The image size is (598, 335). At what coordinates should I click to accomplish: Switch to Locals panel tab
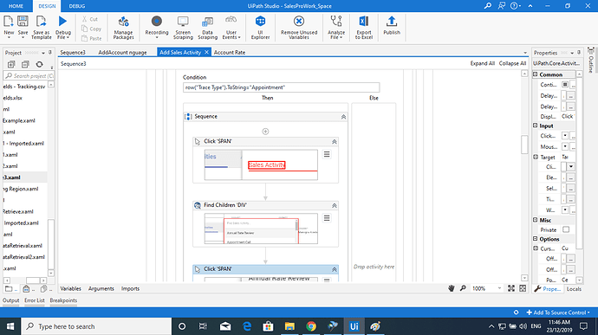574,289
